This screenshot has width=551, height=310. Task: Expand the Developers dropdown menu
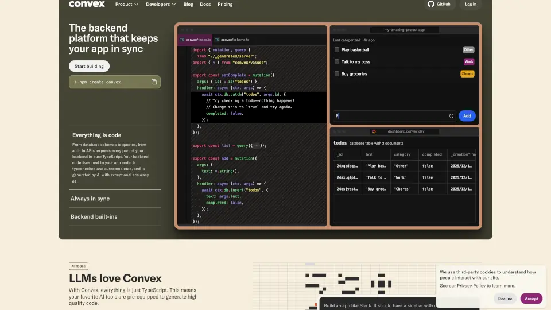tap(161, 4)
